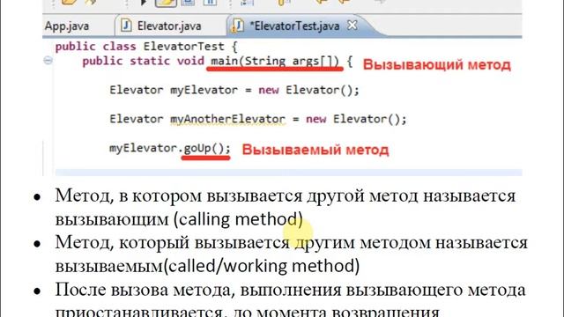564x317 pixels.
Task: Click the goUp() method call
Action: [204, 148]
